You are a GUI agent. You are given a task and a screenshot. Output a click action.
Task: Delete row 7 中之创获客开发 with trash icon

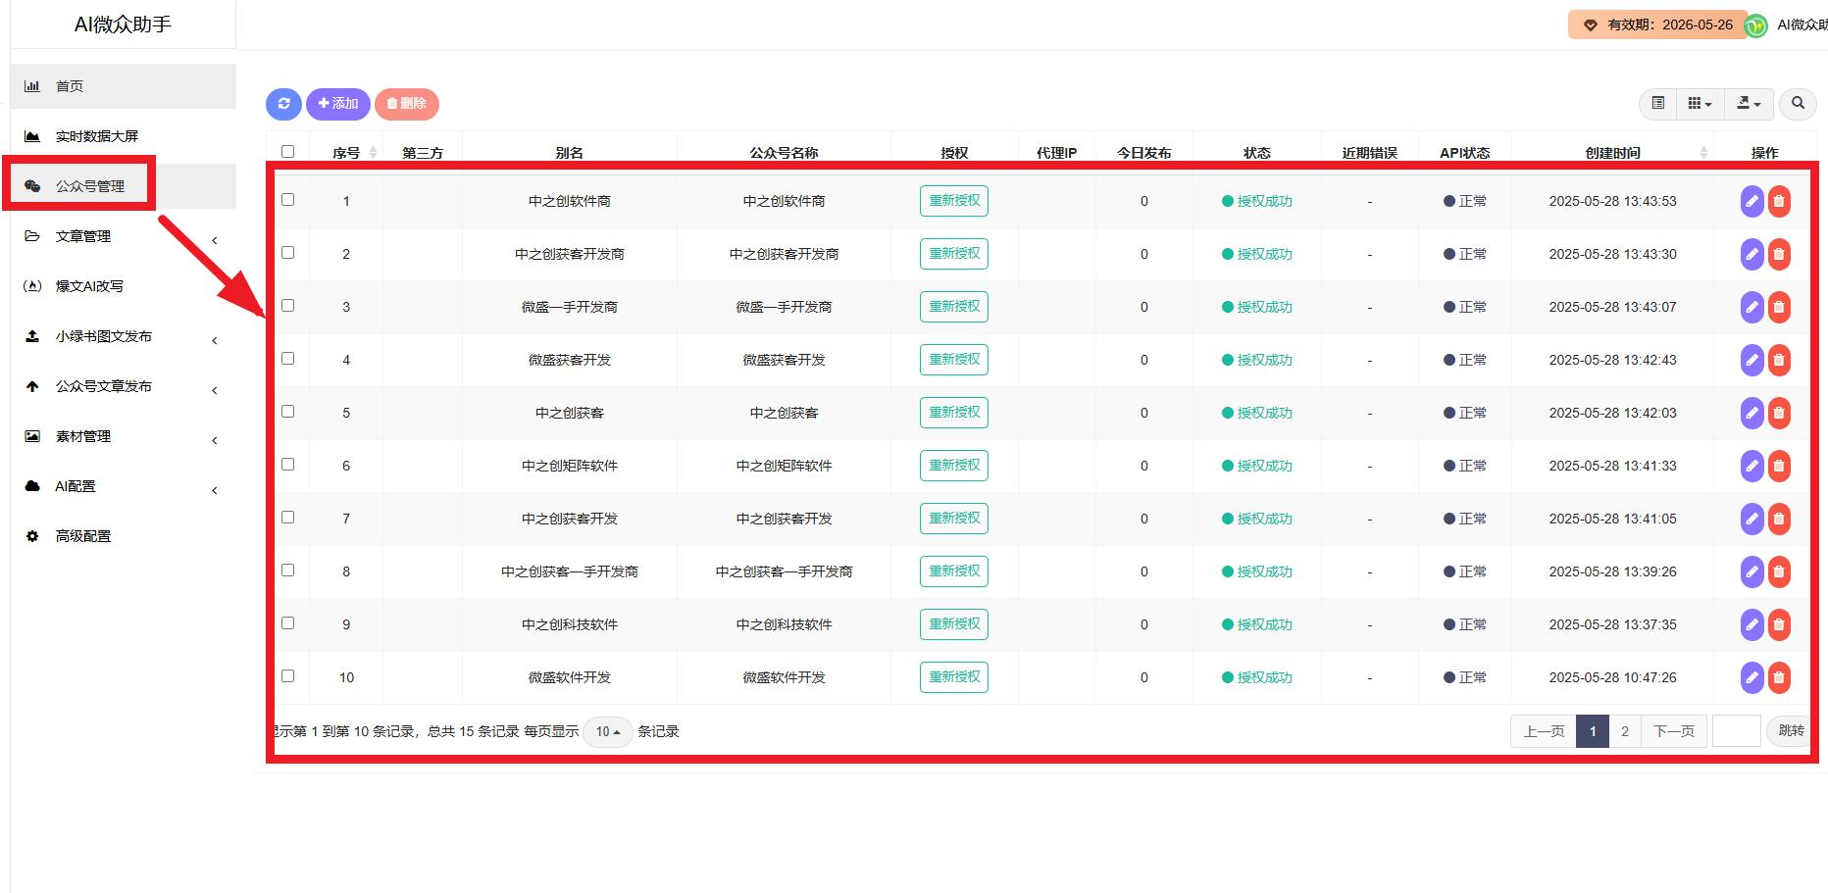[x=1779, y=519]
